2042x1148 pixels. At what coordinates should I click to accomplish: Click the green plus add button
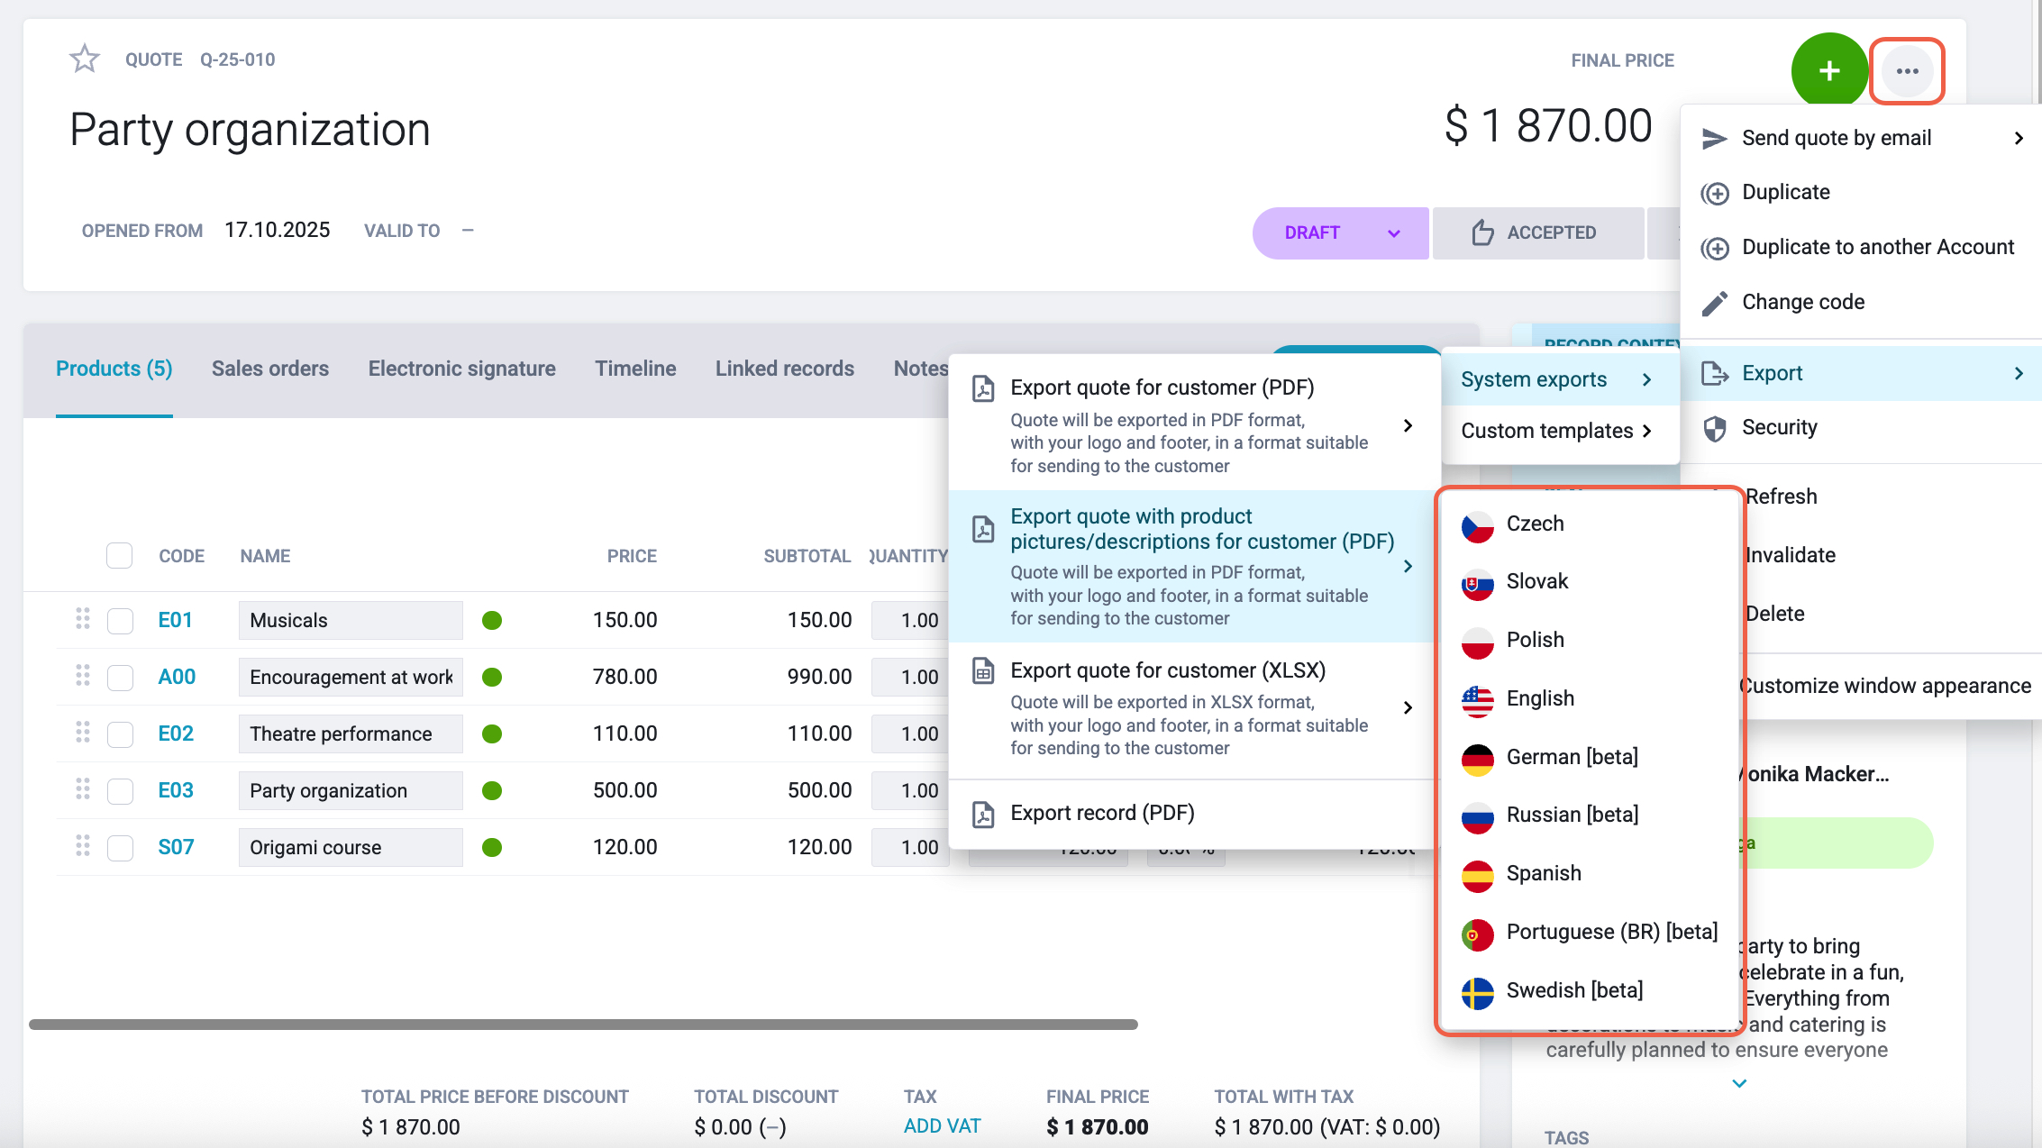(1829, 71)
